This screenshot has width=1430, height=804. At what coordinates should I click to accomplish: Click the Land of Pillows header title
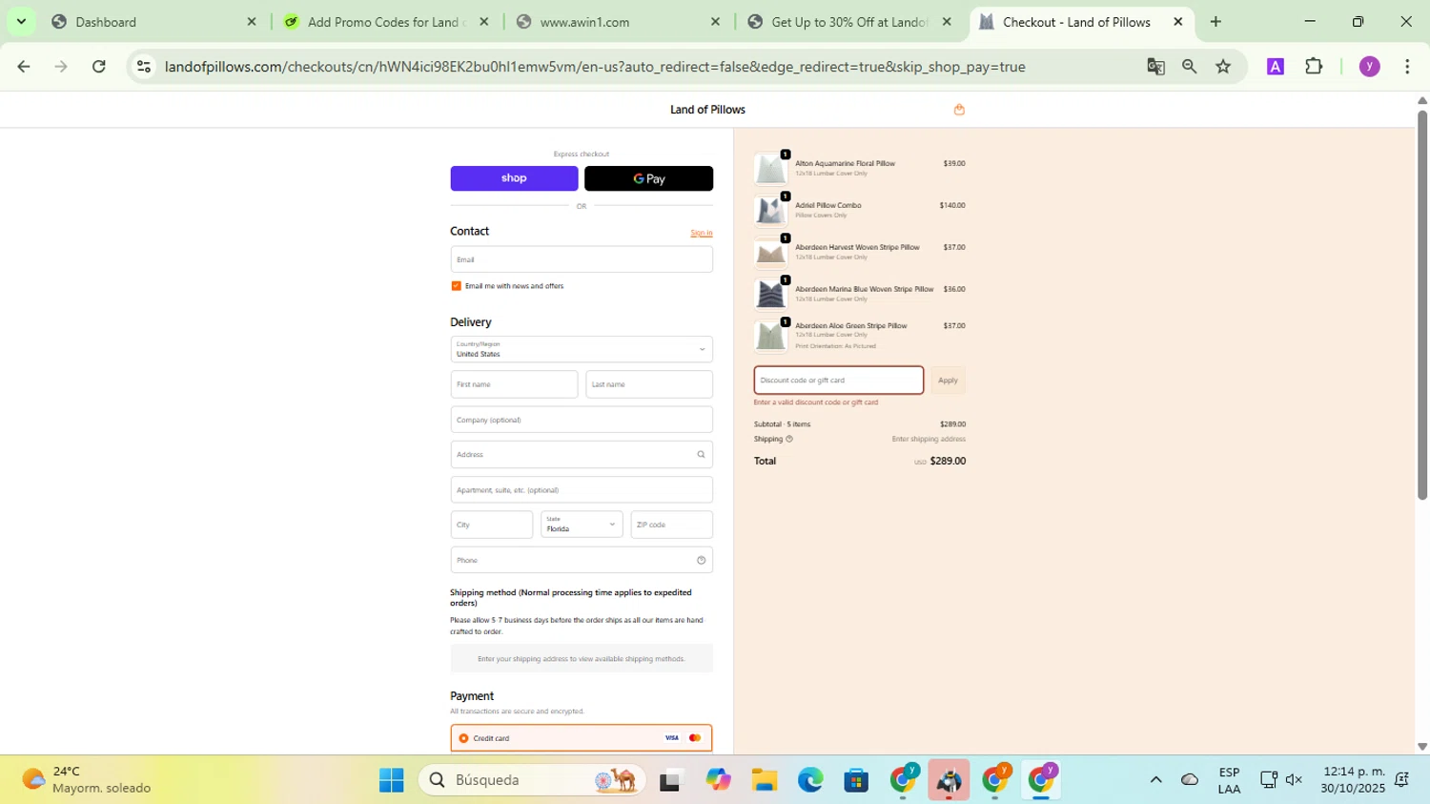click(x=707, y=110)
